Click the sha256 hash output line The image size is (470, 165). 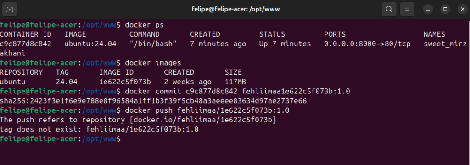153,101
